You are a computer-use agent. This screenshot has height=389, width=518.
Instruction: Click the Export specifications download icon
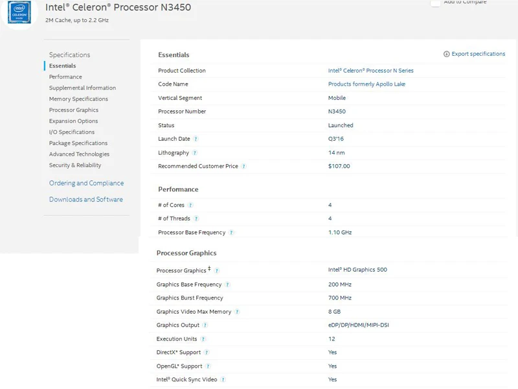click(x=446, y=54)
